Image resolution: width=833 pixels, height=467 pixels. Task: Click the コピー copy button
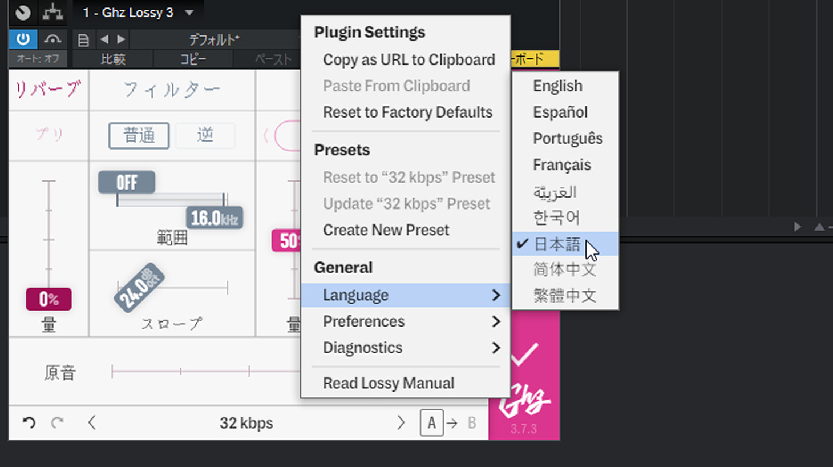point(193,59)
